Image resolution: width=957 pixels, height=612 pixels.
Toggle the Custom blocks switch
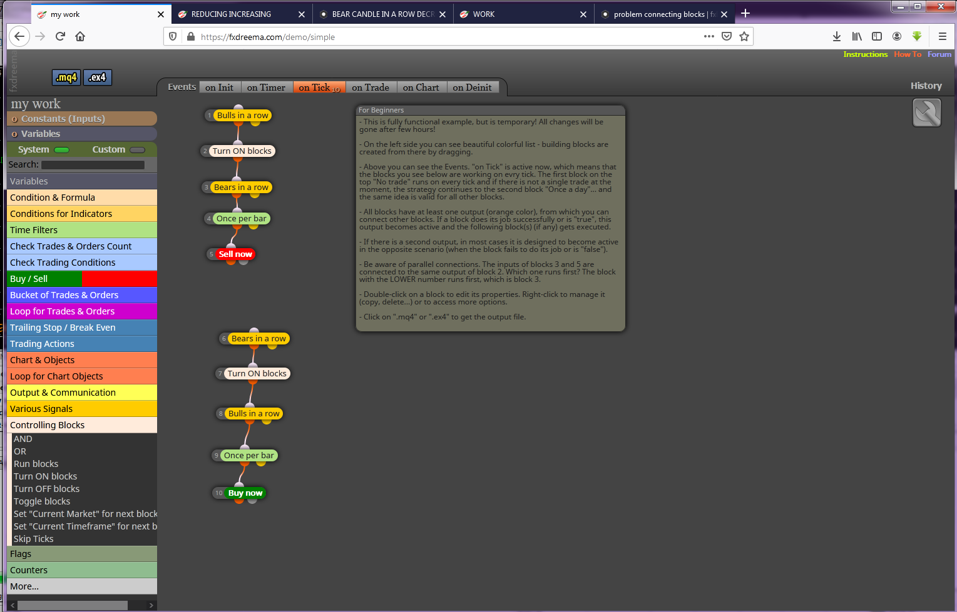click(x=138, y=150)
